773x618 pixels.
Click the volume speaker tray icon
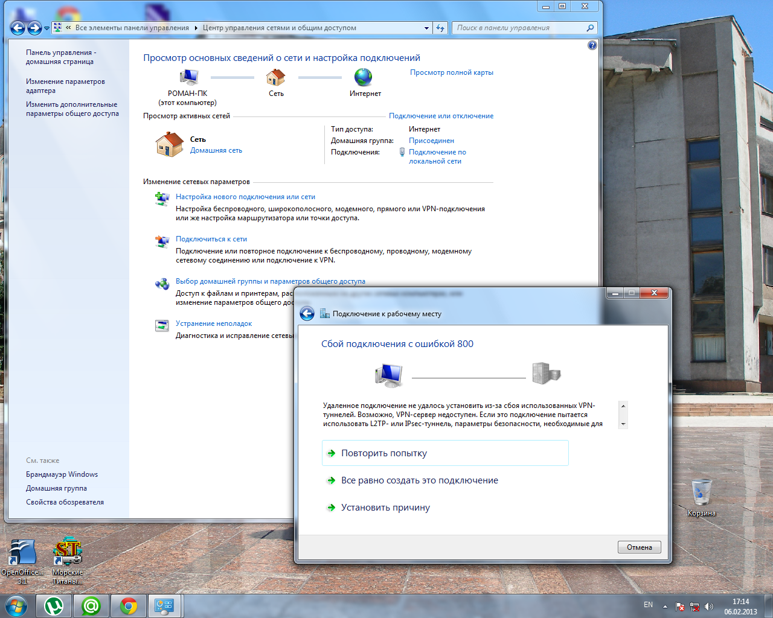point(709,606)
